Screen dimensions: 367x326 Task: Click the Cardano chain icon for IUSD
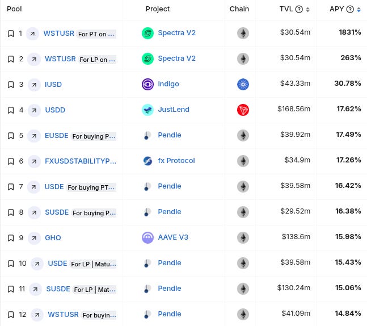[x=243, y=84]
